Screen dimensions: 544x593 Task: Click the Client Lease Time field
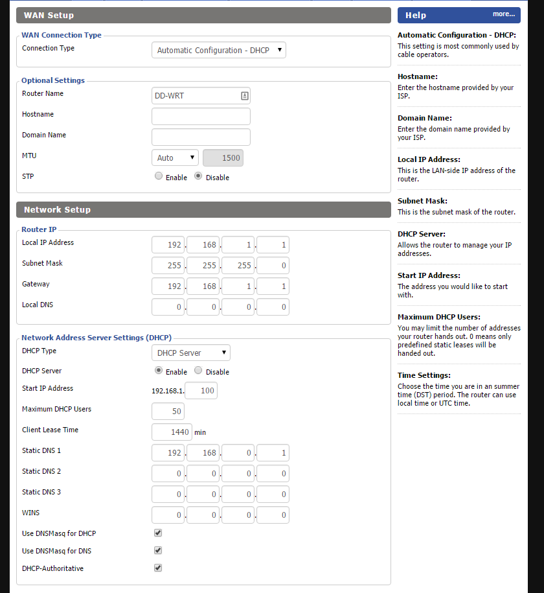[172, 432]
